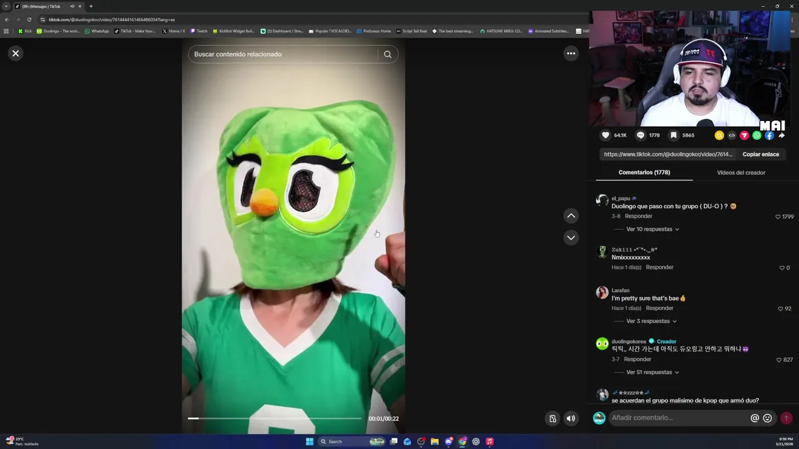Expand Ver 10 respuestas under el_papu comment
Image resolution: width=799 pixels, height=449 pixels.
pos(652,229)
